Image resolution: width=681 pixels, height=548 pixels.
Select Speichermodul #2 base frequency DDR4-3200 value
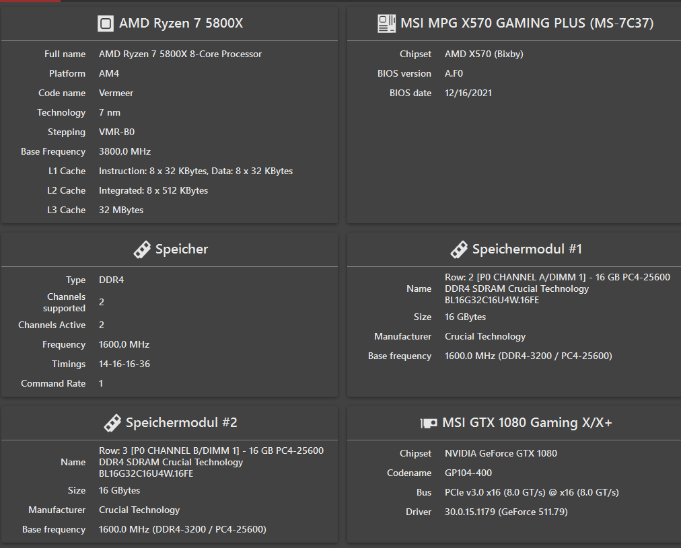(x=182, y=530)
